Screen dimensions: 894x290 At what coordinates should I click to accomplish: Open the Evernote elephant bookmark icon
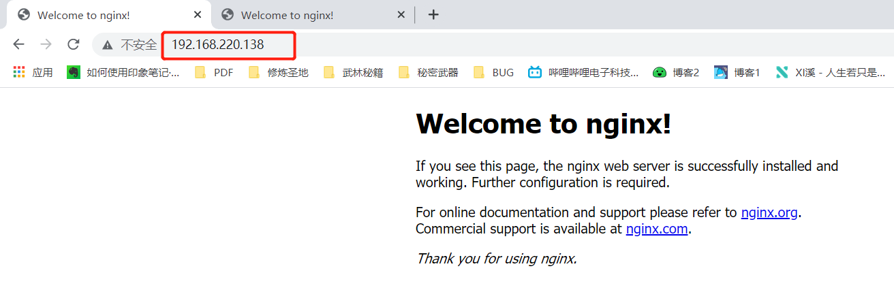click(73, 72)
